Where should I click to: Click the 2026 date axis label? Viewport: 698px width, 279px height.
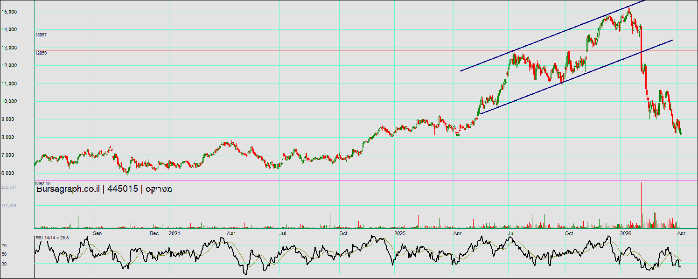(x=625, y=233)
